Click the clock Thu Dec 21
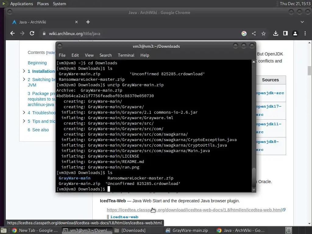This screenshot has width=312, height=234. coord(295,4)
